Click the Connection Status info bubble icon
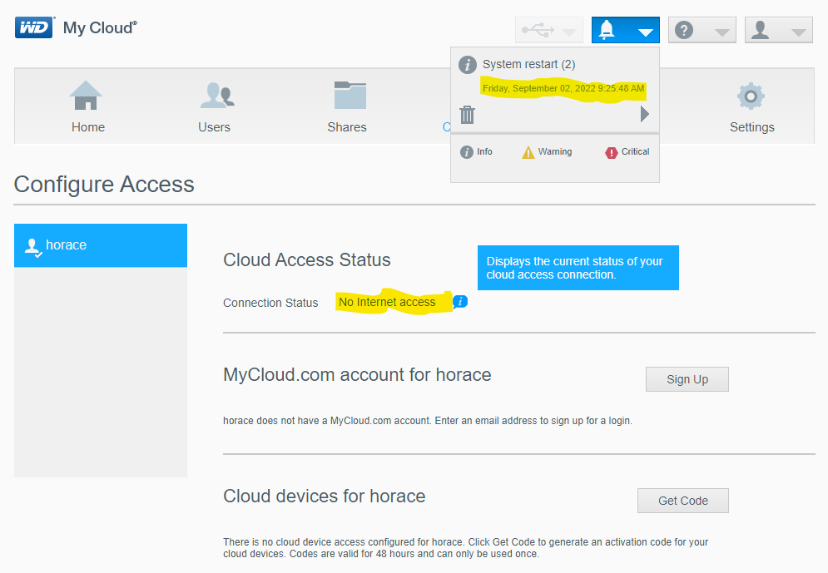 pos(460,301)
